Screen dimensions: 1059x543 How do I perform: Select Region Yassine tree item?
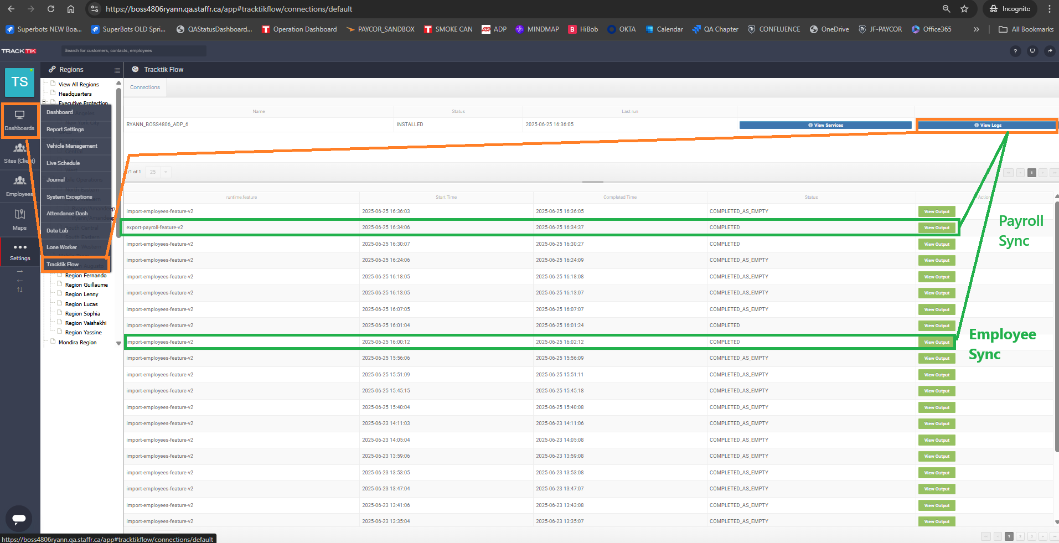pos(84,333)
